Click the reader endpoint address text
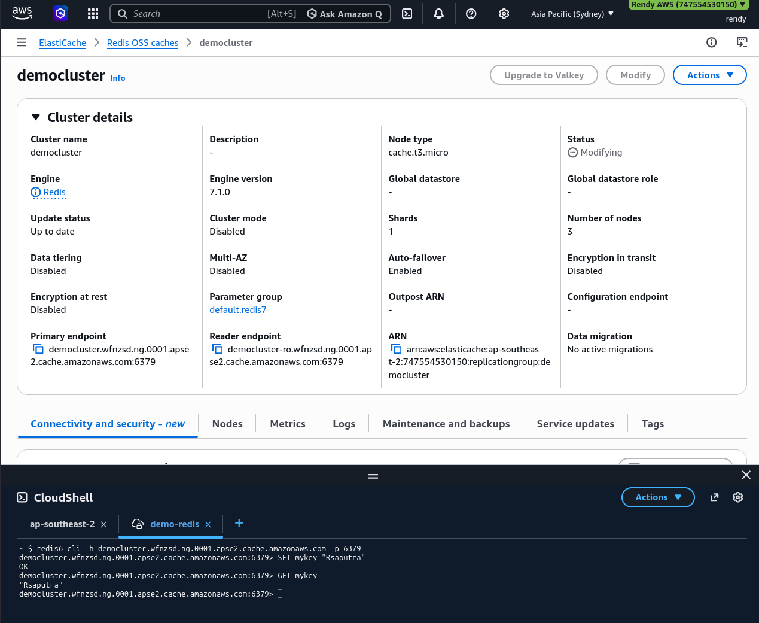759x623 pixels. coord(291,355)
